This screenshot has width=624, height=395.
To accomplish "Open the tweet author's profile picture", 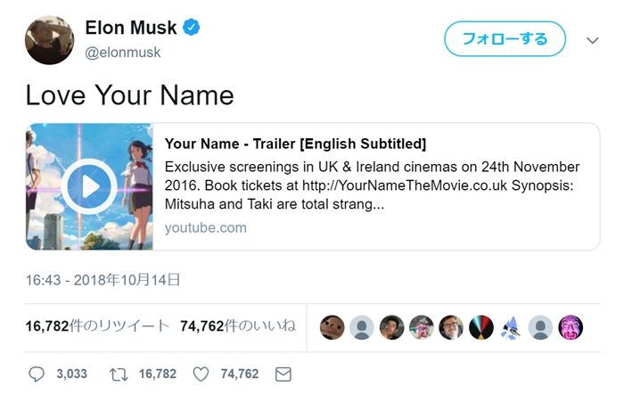I will pos(49,39).
